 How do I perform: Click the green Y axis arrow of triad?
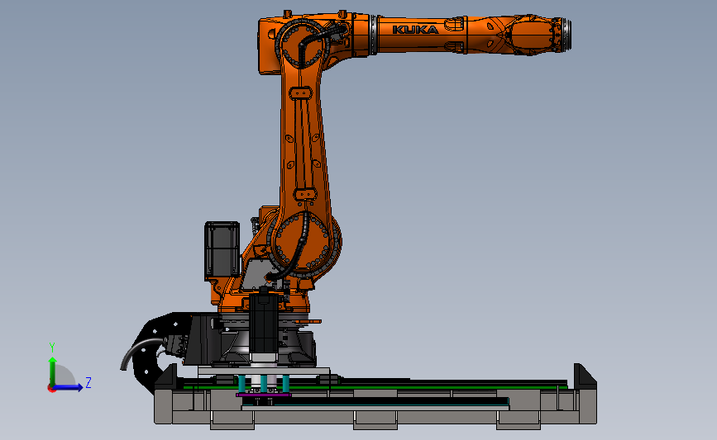coord(53,371)
